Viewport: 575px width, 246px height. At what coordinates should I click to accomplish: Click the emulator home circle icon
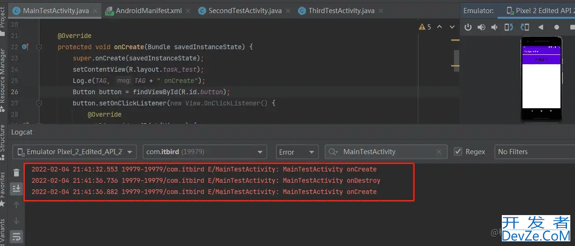coord(557,27)
